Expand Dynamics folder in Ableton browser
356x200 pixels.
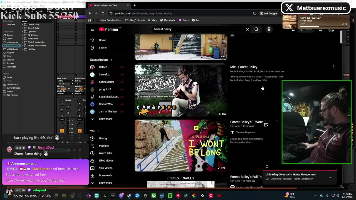pos(23,32)
